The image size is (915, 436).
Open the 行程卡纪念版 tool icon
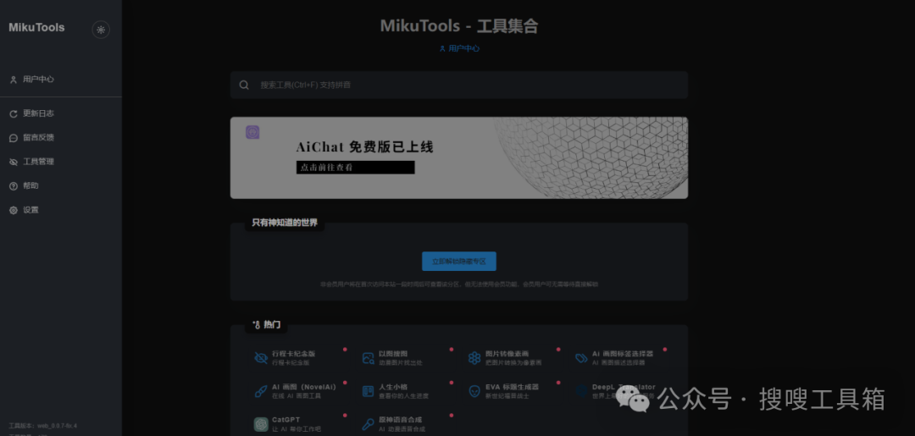(260, 358)
